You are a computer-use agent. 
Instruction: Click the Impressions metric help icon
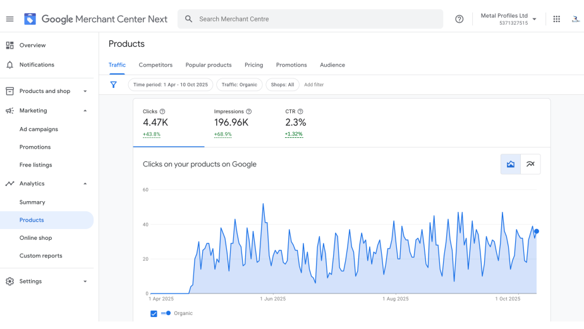[248, 111]
